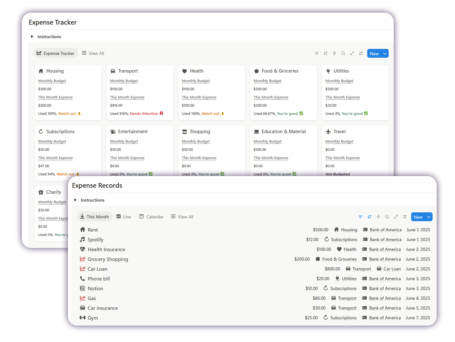
Task: Open search in the Expense Tracker toolbar
Action: pos(343,53)
